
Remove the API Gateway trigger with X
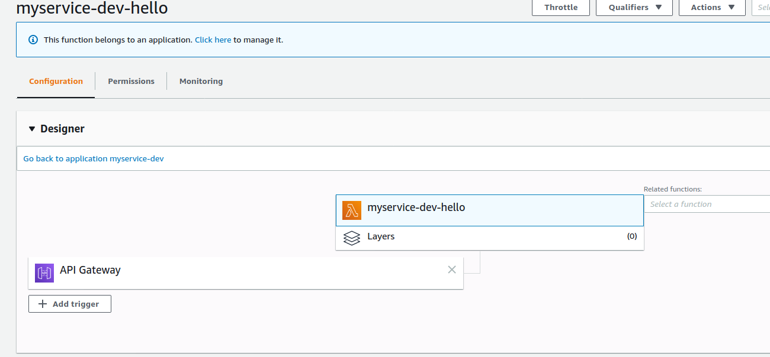452,270
